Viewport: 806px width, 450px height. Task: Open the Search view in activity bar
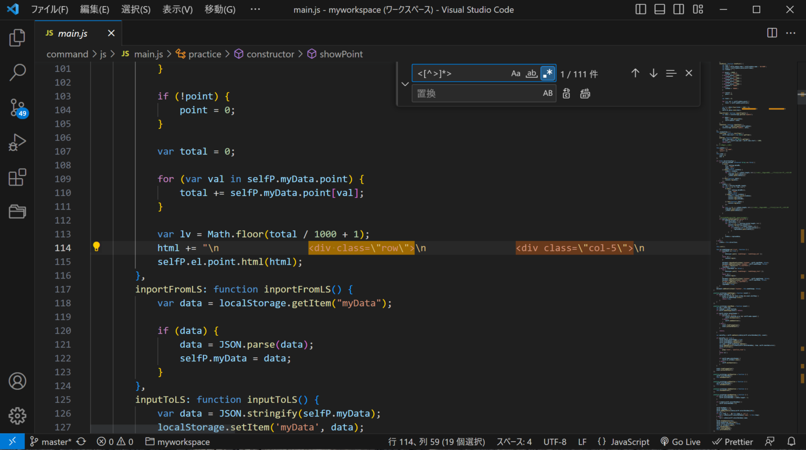click(x=17, y=72)
